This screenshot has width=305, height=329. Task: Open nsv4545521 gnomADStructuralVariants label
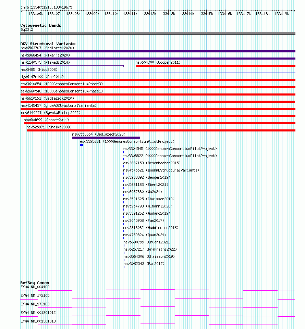pyautogui.click(x=161, y=170)
